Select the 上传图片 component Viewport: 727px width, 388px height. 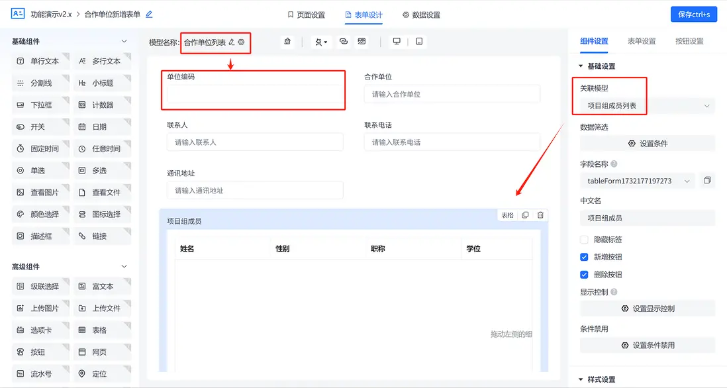[40, 309]
